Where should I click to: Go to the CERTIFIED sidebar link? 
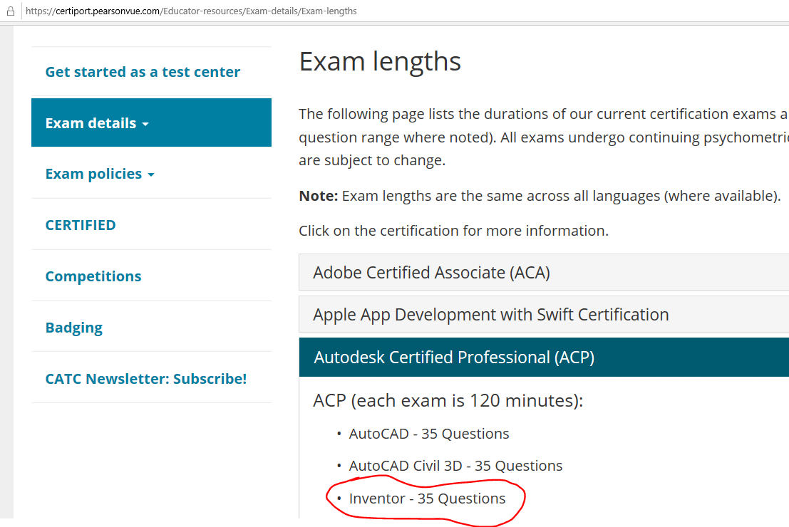(81, 225)
